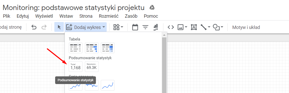Open the image insert dropdown arrow
This screenshot has width=289, height=93.
(186, 27)
